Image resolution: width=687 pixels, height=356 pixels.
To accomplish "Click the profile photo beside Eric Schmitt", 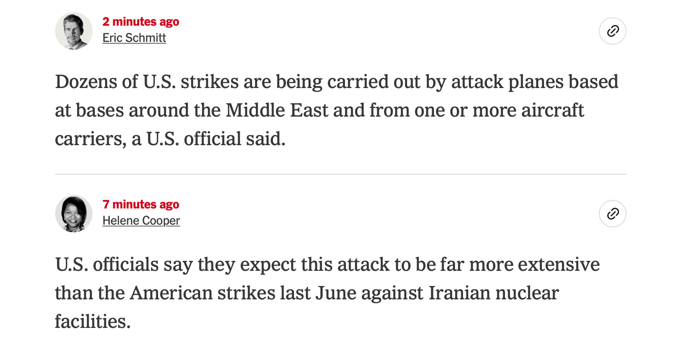I will [74, 31].
